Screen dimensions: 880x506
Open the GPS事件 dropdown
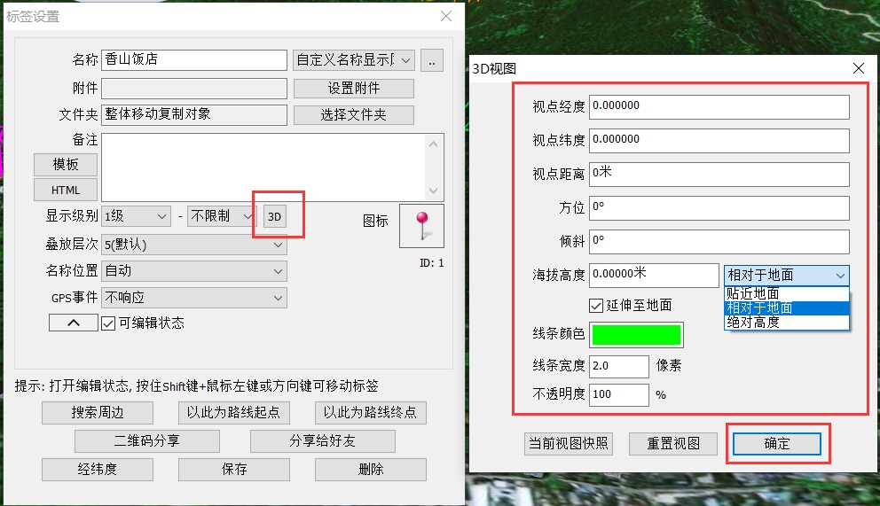(x=194, y=298)
